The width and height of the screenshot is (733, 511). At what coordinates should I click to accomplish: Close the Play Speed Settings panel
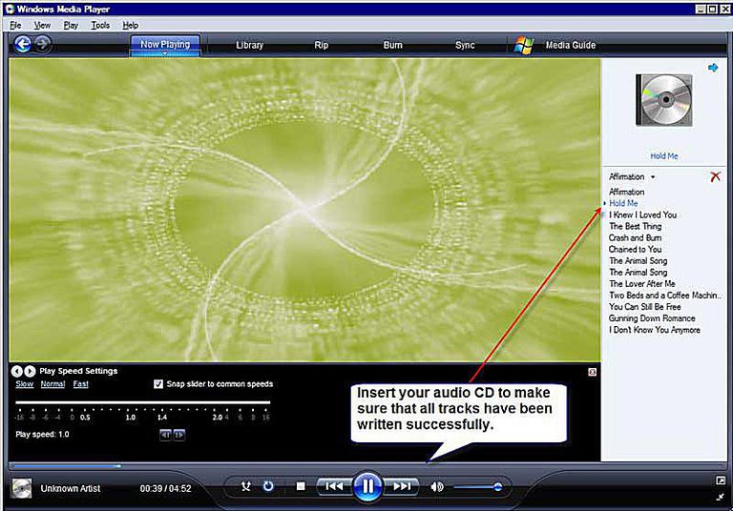click(592, 372)
